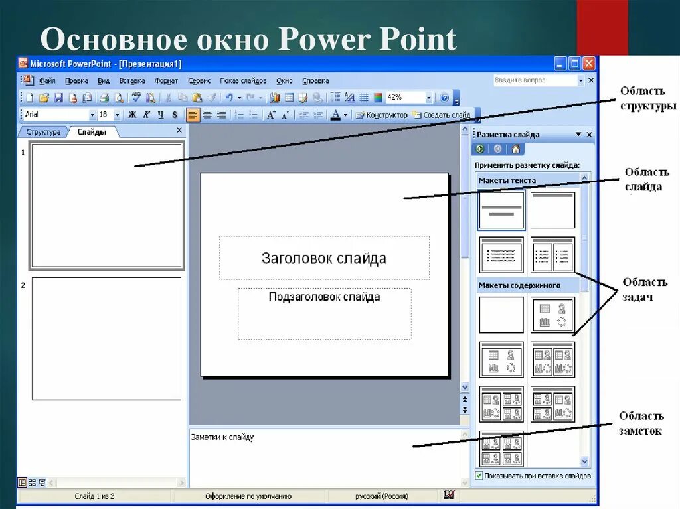Open the font size 18 dropdown
This screenshot has width=680, height=509.
click(x=117, y=115)
